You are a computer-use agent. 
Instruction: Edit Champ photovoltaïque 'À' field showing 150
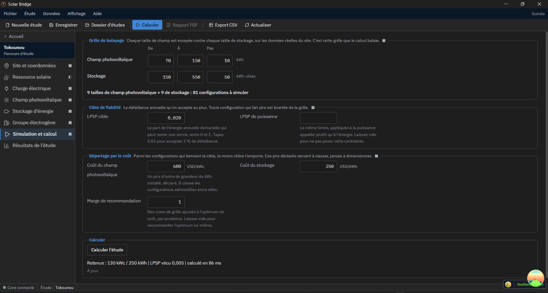coord(190,61)
